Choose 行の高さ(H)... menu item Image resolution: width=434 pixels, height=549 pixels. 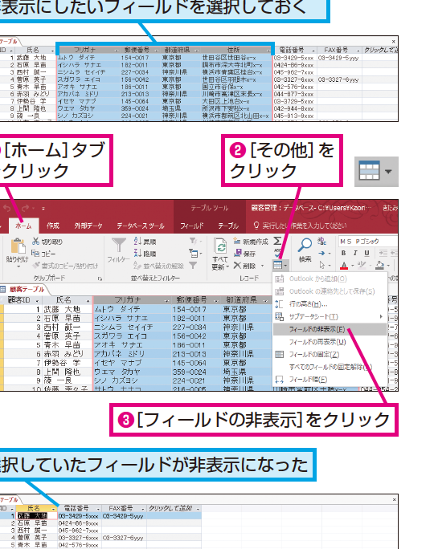(x=330, y=304)
